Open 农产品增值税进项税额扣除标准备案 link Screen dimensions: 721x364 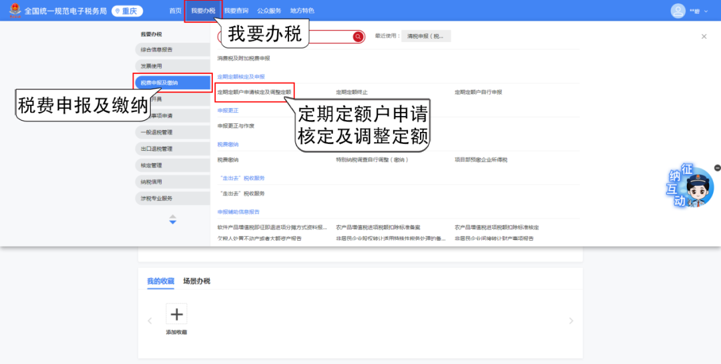(378, 228)
